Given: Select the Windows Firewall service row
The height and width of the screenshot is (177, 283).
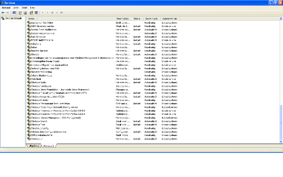Looking at the screenshot, I should pyautogui.click(x=59, y=93).
